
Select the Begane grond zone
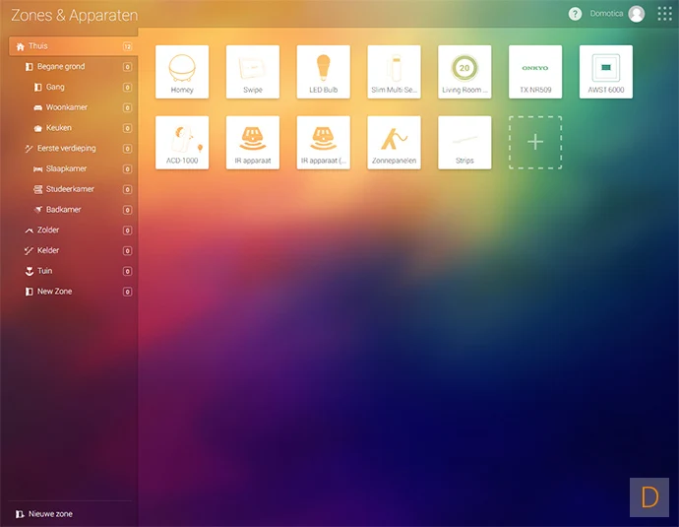pos(73,66)
